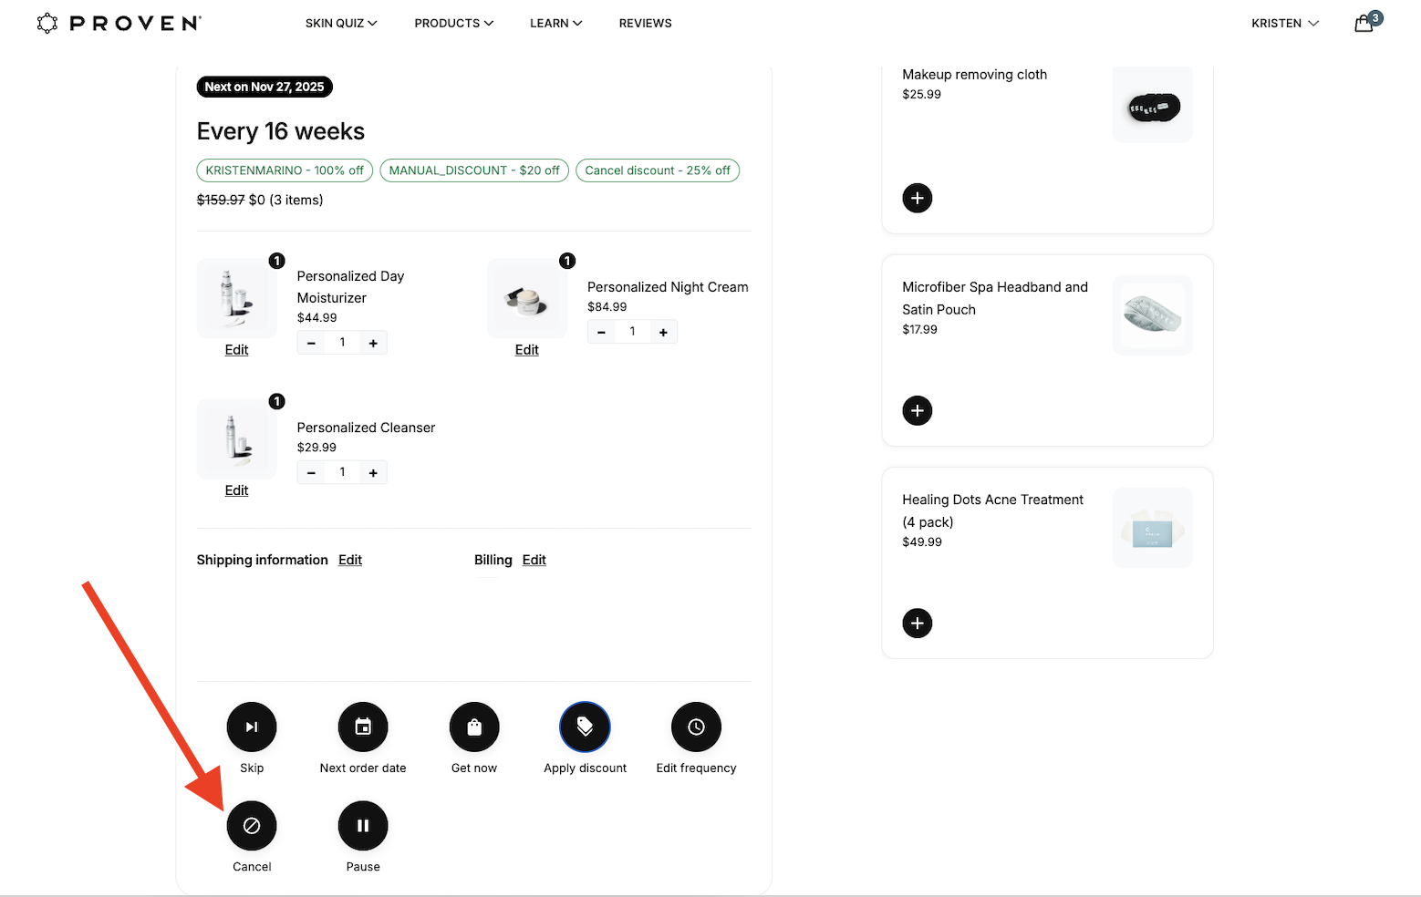This screenshot has height=897, width=1421.
Task: Click the $159.97 strikethrough price
Action: tap(221, 200)
